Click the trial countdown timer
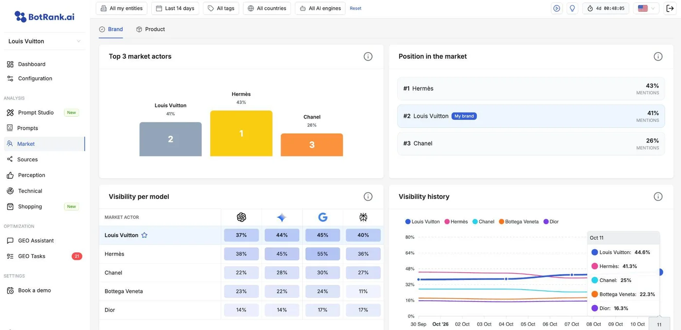 (606, 8)
